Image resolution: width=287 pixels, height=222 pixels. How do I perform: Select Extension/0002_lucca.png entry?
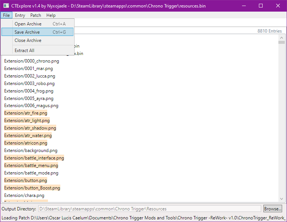(30, 76)
